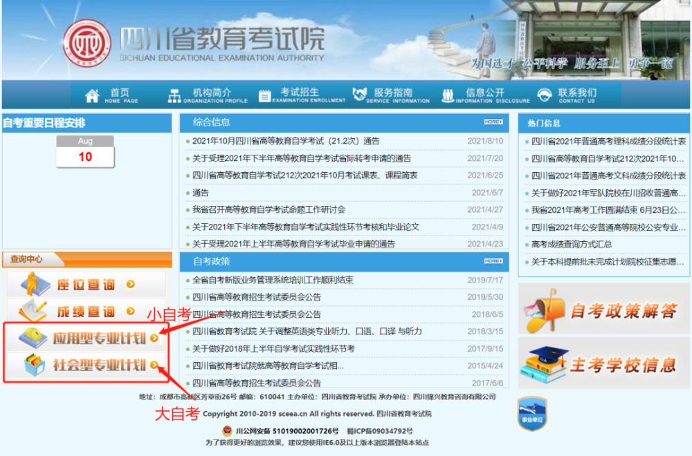Open 关于受理2021年上半年...毕业申请的通告

tap(293, 244)
